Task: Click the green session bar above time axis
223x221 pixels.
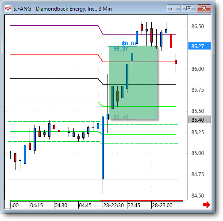Action: (55, 201)
